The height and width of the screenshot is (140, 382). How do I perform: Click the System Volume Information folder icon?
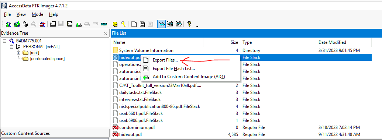click(x=116, y=50)
